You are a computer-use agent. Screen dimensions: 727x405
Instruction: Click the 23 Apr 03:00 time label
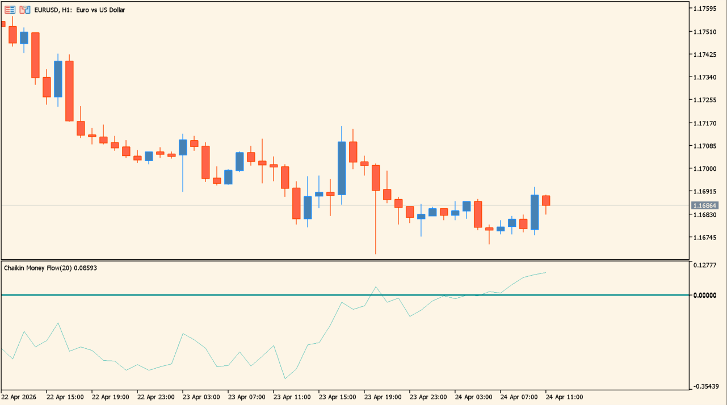click(201, 397)
